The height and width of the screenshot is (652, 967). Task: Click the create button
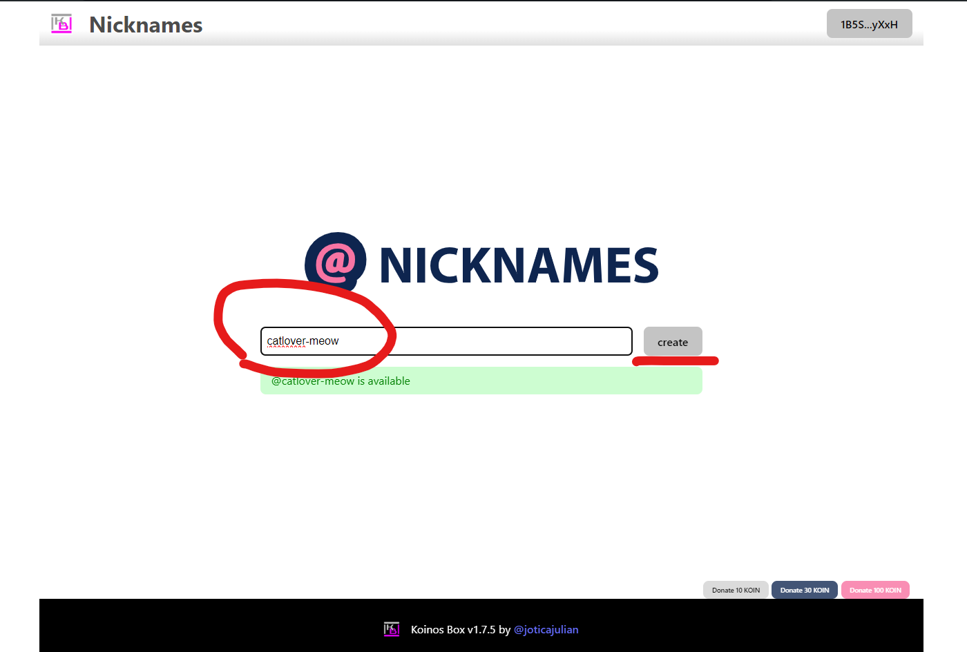tap(673, 341)
